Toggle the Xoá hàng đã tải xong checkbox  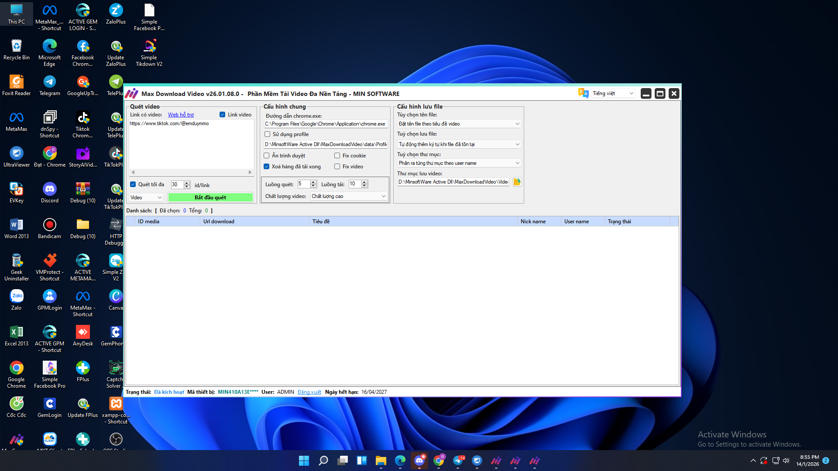267,167
